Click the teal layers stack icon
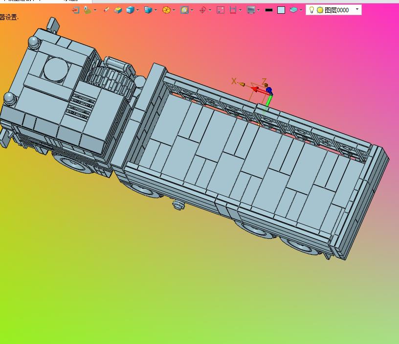This screenshot has width=399, height=344. pos(293,10)
